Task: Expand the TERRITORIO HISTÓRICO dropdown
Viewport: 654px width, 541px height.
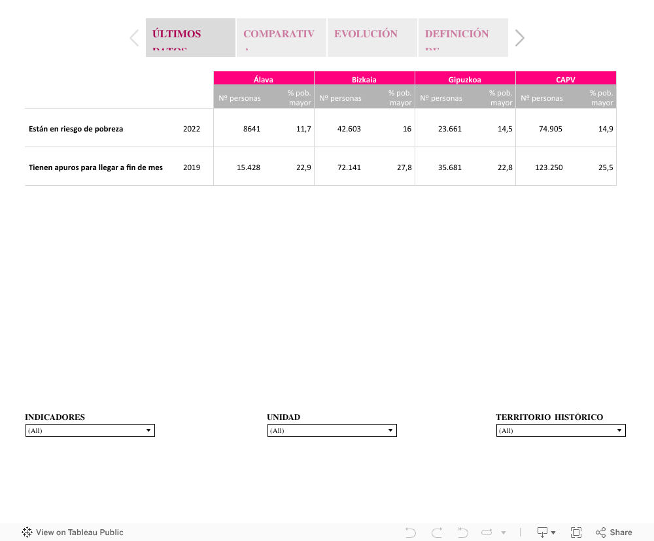Action: pos(561,430)
